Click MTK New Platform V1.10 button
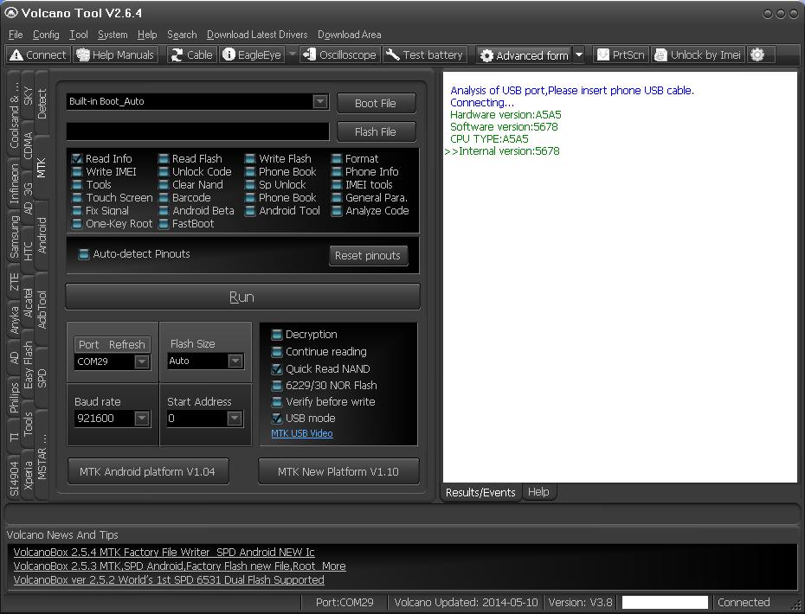The image size is (805, 614). pyautogui.click(x=338, y=471)
